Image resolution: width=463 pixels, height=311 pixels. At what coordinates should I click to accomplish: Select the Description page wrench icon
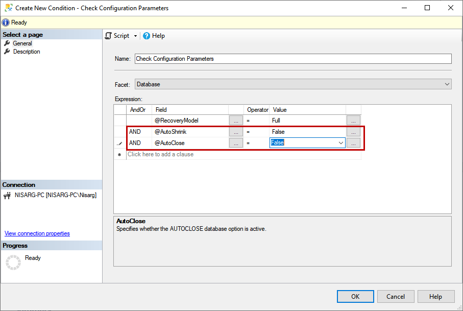coord(7,52)
